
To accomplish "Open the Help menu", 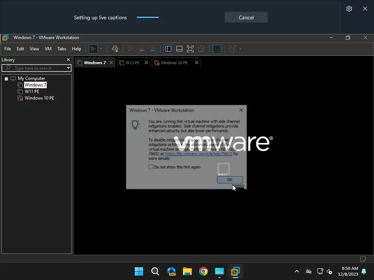I will point(76,49).
